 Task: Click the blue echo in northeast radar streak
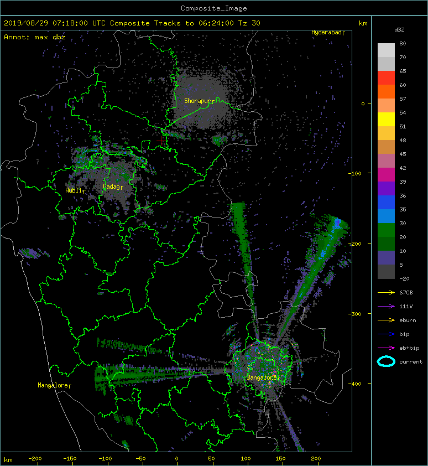[337, 224]
